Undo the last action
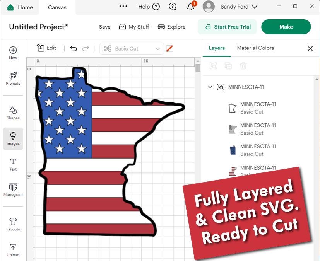Screen dimensions: 320x261 (x=74, y=49)
